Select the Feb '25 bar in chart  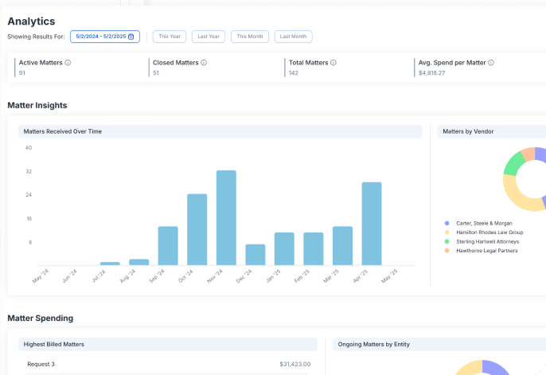(x=314, y=248)
